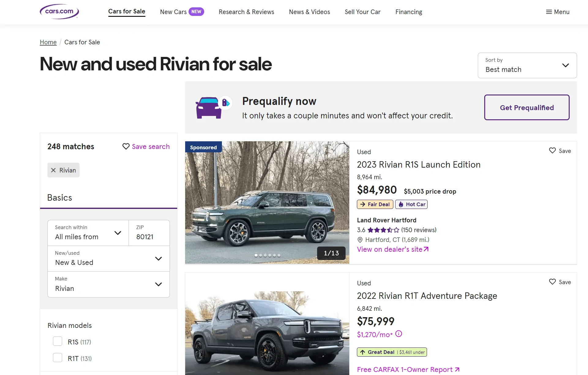
Task: Click the Sponsored label on R1S listing
Action: coord(203,147)
